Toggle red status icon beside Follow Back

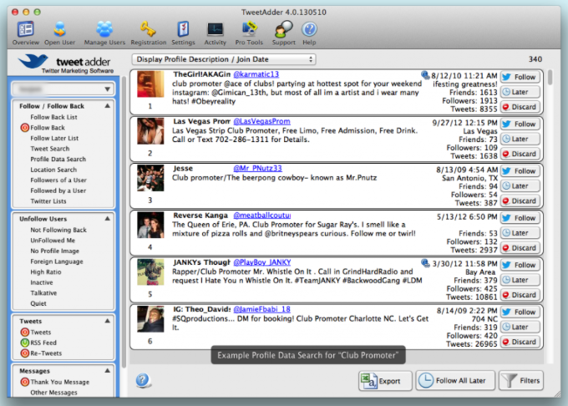[24, 128]
